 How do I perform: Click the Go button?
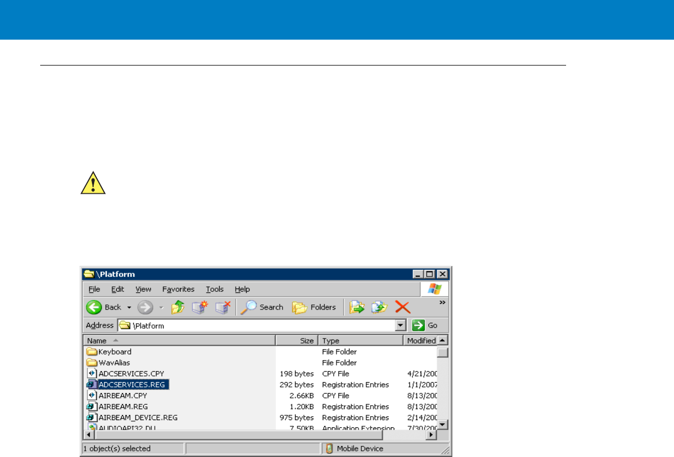[426, 325]
